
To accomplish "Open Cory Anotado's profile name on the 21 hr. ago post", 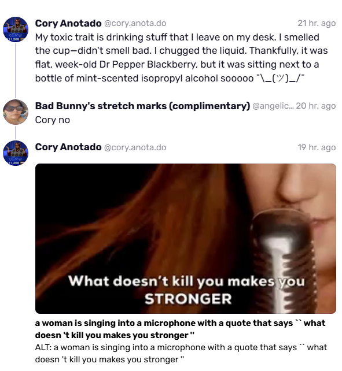I will coord(68,23).
